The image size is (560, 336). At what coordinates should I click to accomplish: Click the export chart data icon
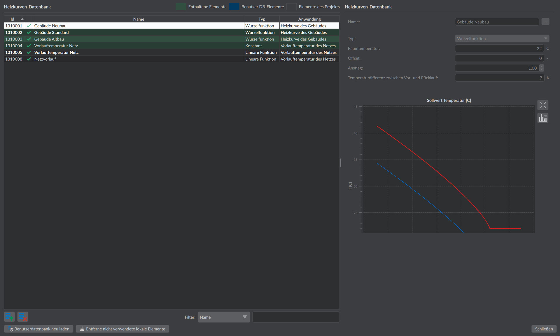click(x=543, y=118)
